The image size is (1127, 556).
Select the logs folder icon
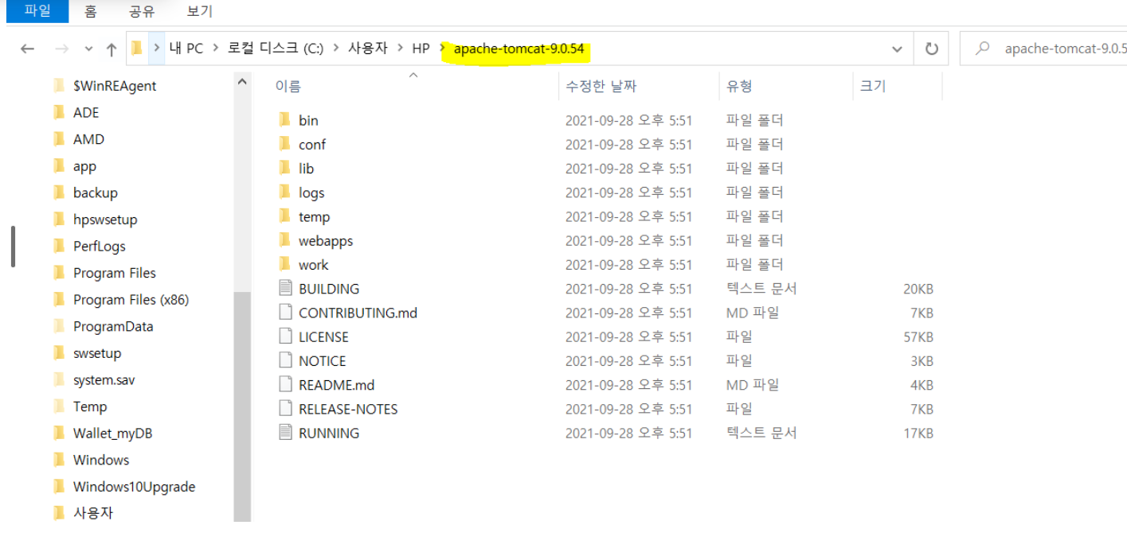[285, 192]
